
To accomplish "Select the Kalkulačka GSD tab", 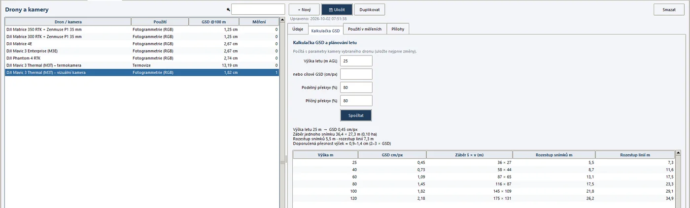I will coord(325,30).
